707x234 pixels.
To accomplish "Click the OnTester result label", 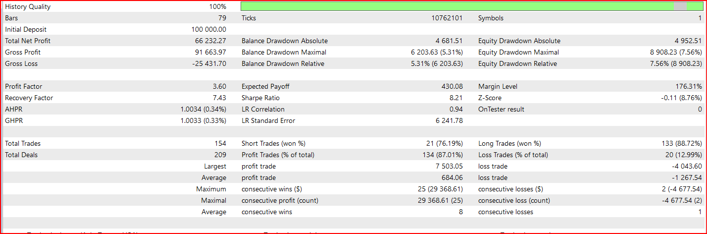I will [501, 110].
